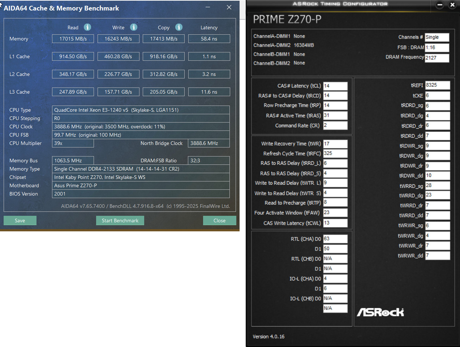Click the Four Activate Window (tFAW) field
Screen dimensions: 460x347
tap(335, 213)
